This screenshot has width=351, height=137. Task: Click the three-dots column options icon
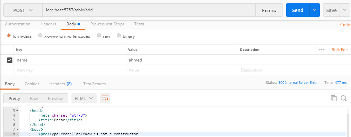pos(322,50)
